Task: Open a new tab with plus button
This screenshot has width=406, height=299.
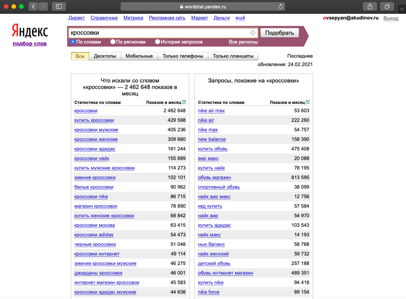Action: [402, 9]
